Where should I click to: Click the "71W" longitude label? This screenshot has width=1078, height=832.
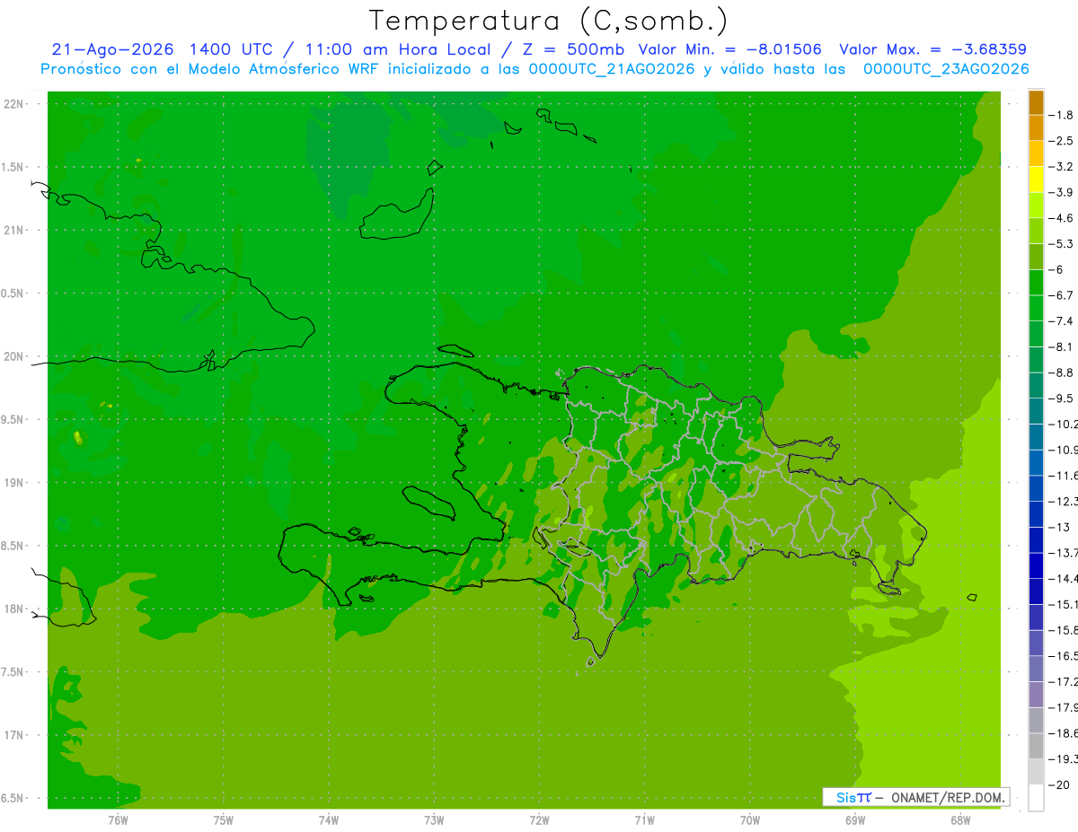(x=644, y=820)
